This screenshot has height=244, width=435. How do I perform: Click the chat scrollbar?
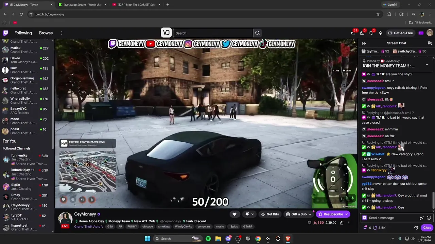(433, 201)
